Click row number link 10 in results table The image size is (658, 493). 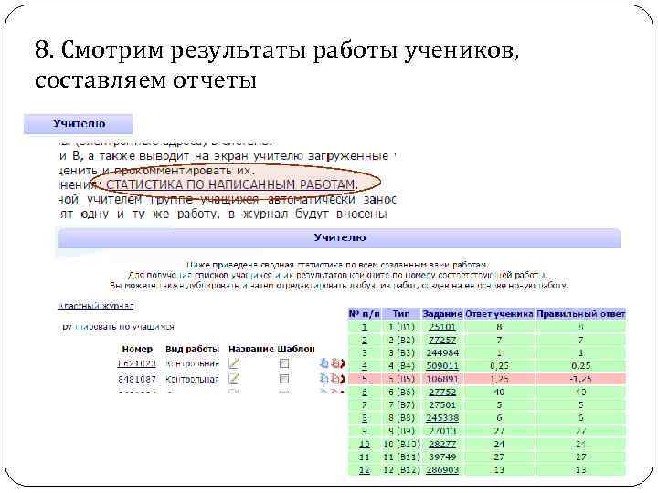365,444
